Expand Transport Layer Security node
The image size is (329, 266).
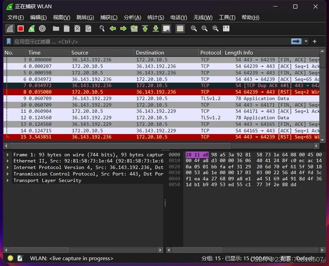8,180
